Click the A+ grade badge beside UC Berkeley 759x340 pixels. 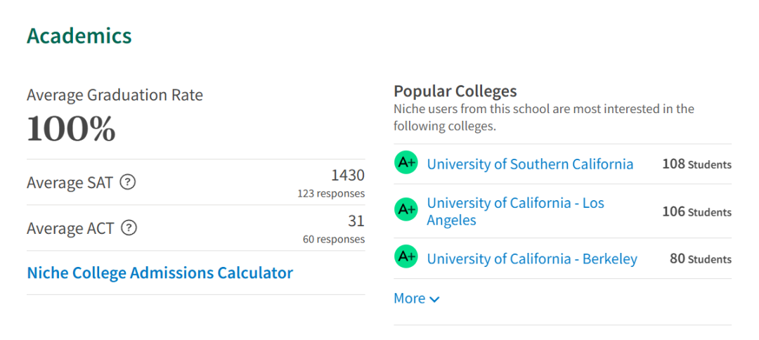click(406, 257)
